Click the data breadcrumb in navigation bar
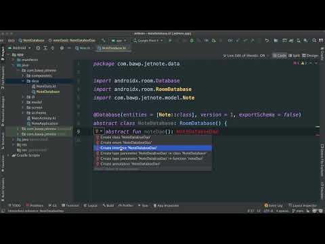Viewport: 325px width, 244px height. point(12,41)
